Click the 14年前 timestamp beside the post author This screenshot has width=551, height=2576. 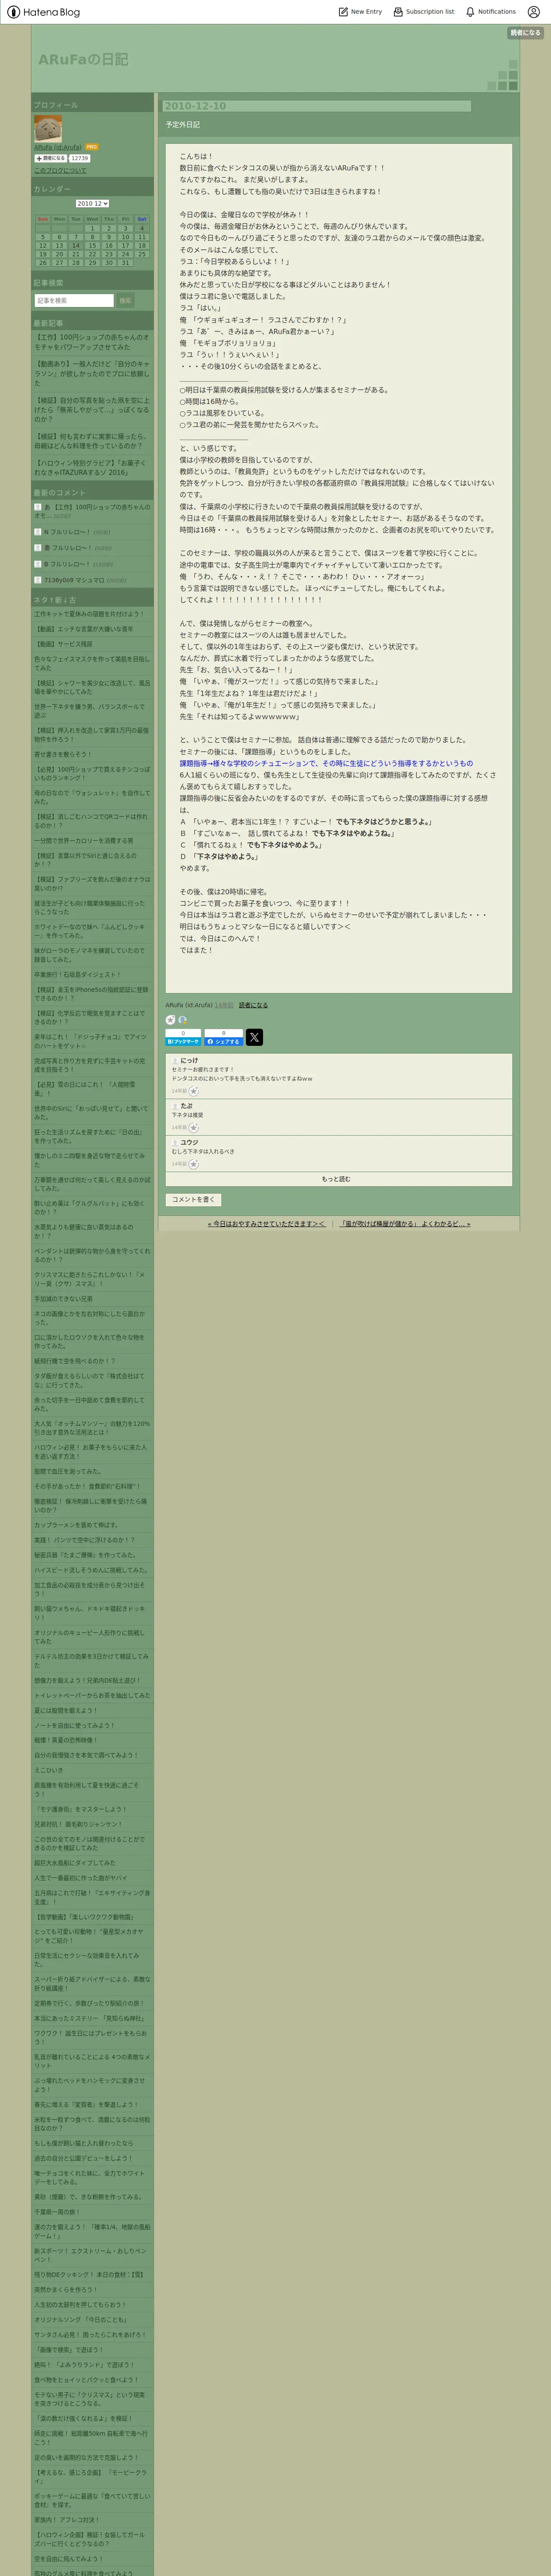pos(223,1005)
